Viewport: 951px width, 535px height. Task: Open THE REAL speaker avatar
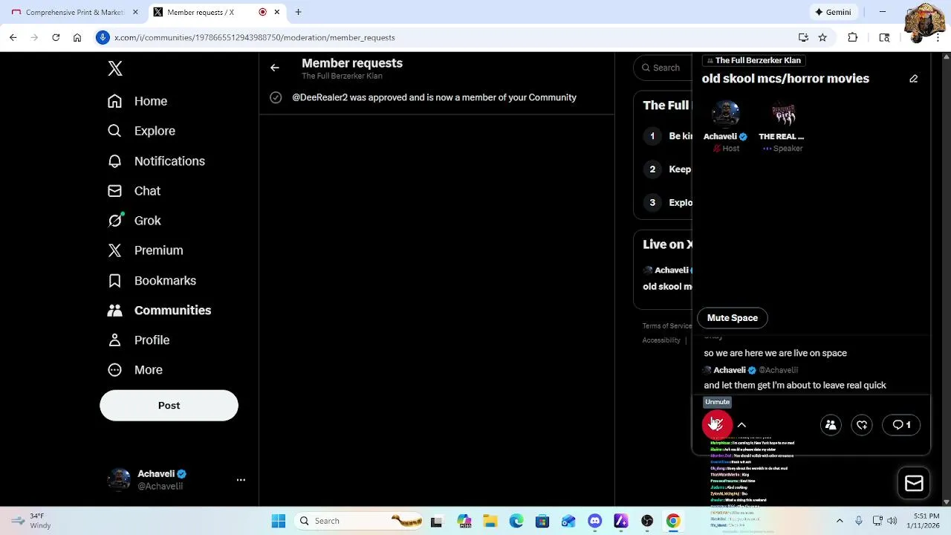click(782, 114)
